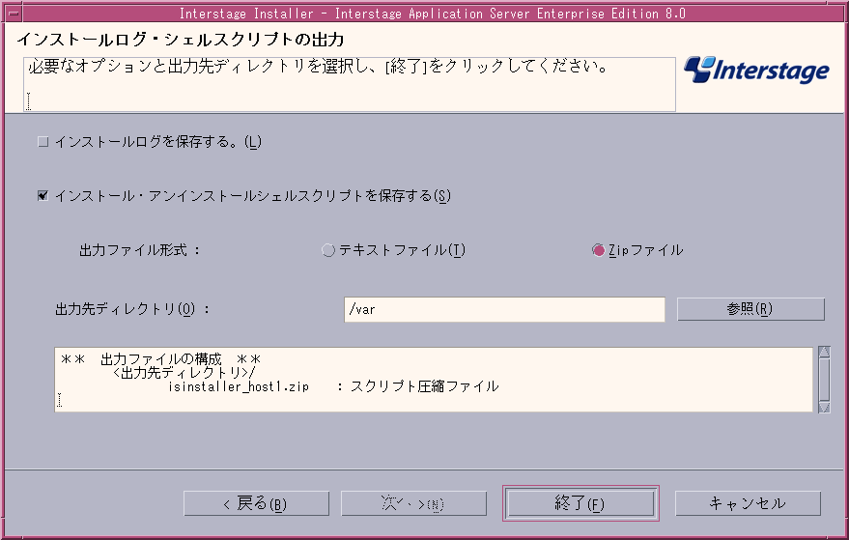Uncheck save install/uninstall shell script option
Viewport: 849px width, 540px height.
point(42,195)
